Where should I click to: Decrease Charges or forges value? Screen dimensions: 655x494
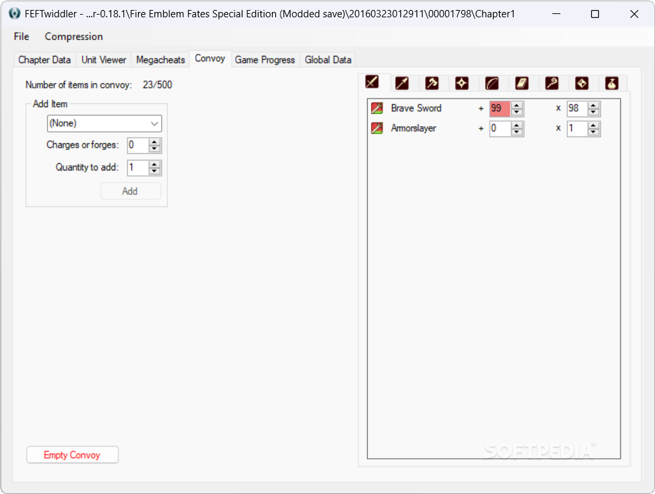155,149
